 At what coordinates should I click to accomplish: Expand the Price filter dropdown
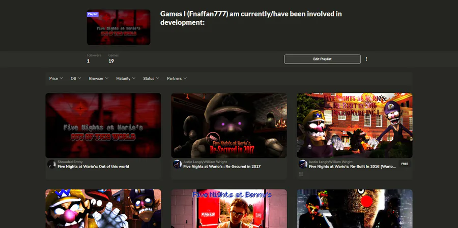click(x=56, y=78)
